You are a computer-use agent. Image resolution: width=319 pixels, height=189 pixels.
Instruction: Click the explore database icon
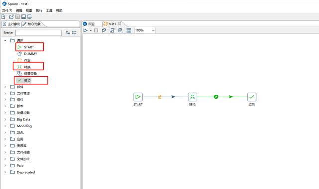[120, 30]
